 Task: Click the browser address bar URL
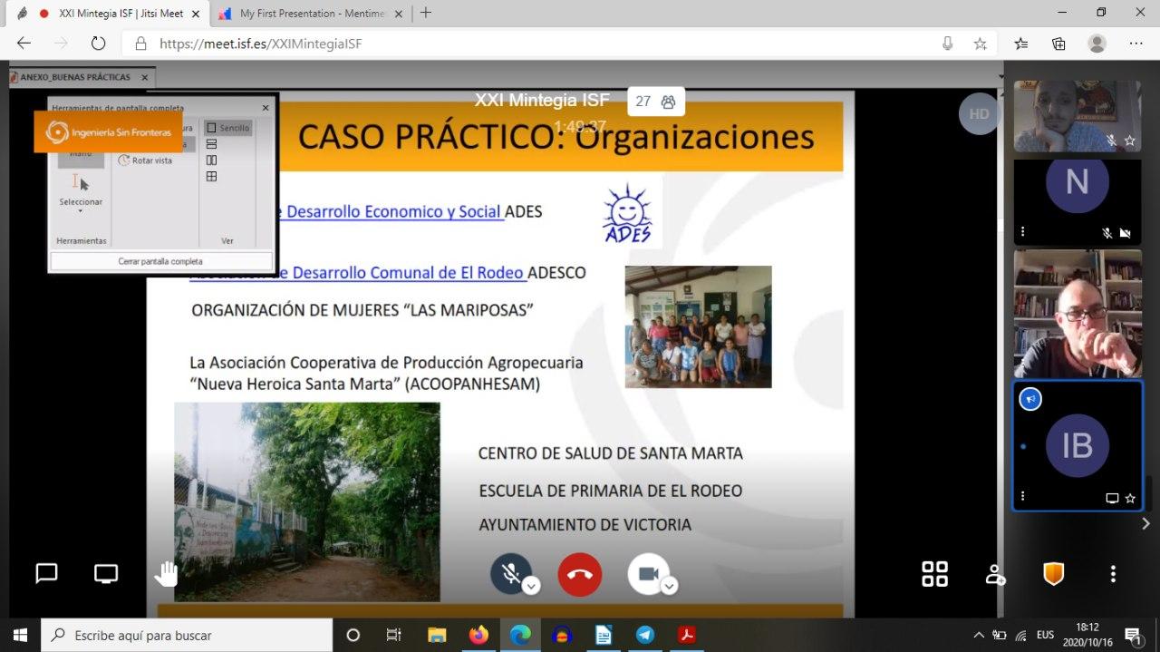(x=261, y=44)
